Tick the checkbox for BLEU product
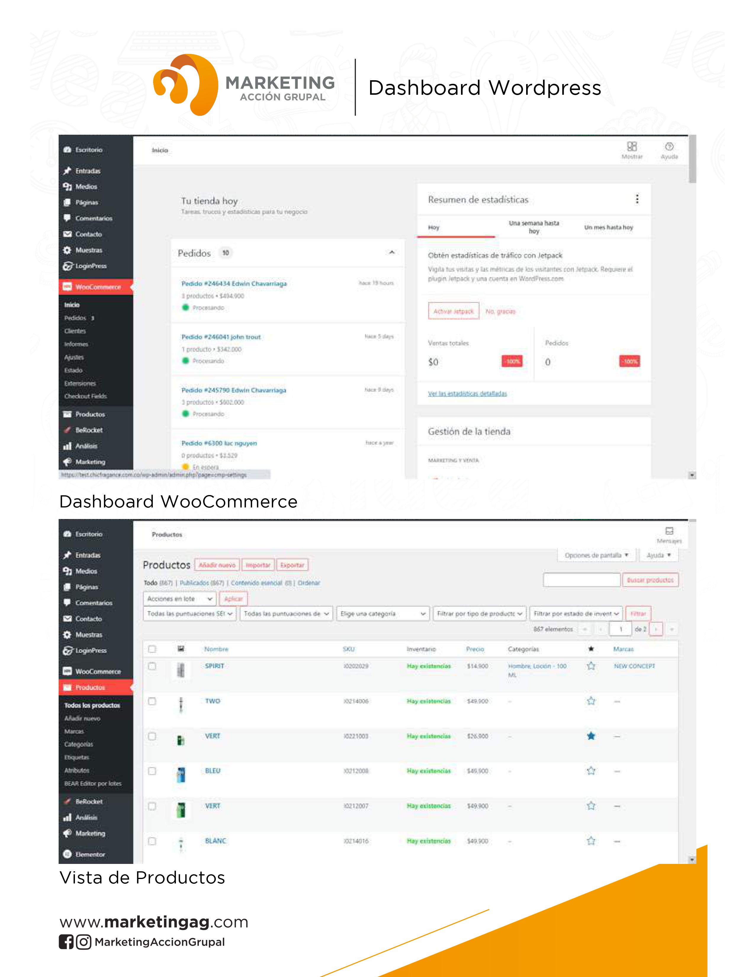This screenshot has width=755, height=977. [x=152, y=771]
